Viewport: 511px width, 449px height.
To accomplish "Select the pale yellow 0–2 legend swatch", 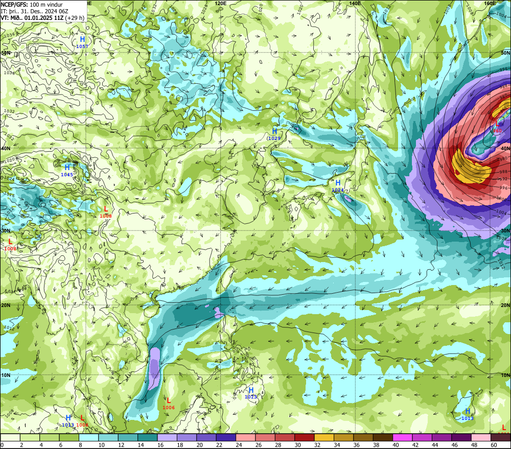I will pyautogui.click(x=10, y=437).
